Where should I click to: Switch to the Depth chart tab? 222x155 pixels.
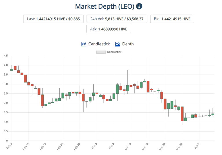pyautogui.click(x=124, y=44)
